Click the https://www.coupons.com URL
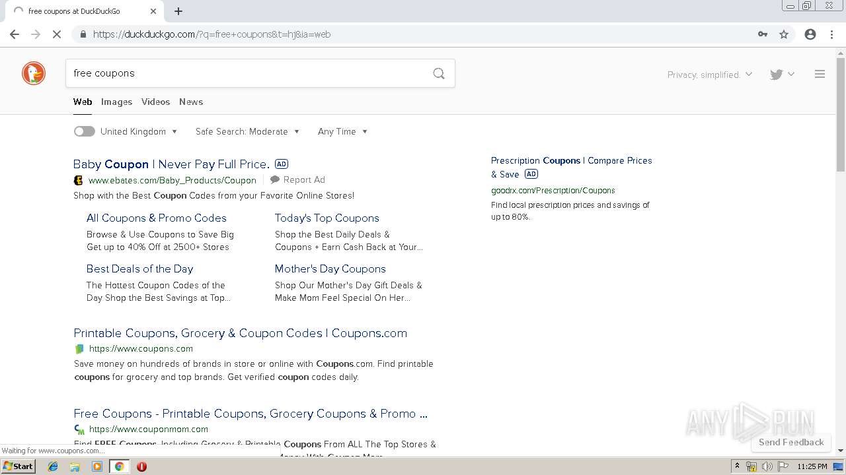 [141, 349]
